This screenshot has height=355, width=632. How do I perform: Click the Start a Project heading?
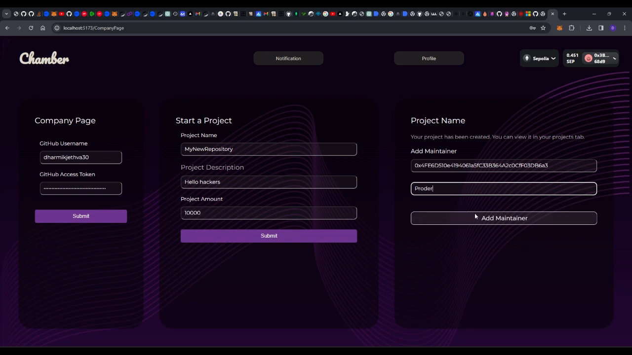[203, 120]
